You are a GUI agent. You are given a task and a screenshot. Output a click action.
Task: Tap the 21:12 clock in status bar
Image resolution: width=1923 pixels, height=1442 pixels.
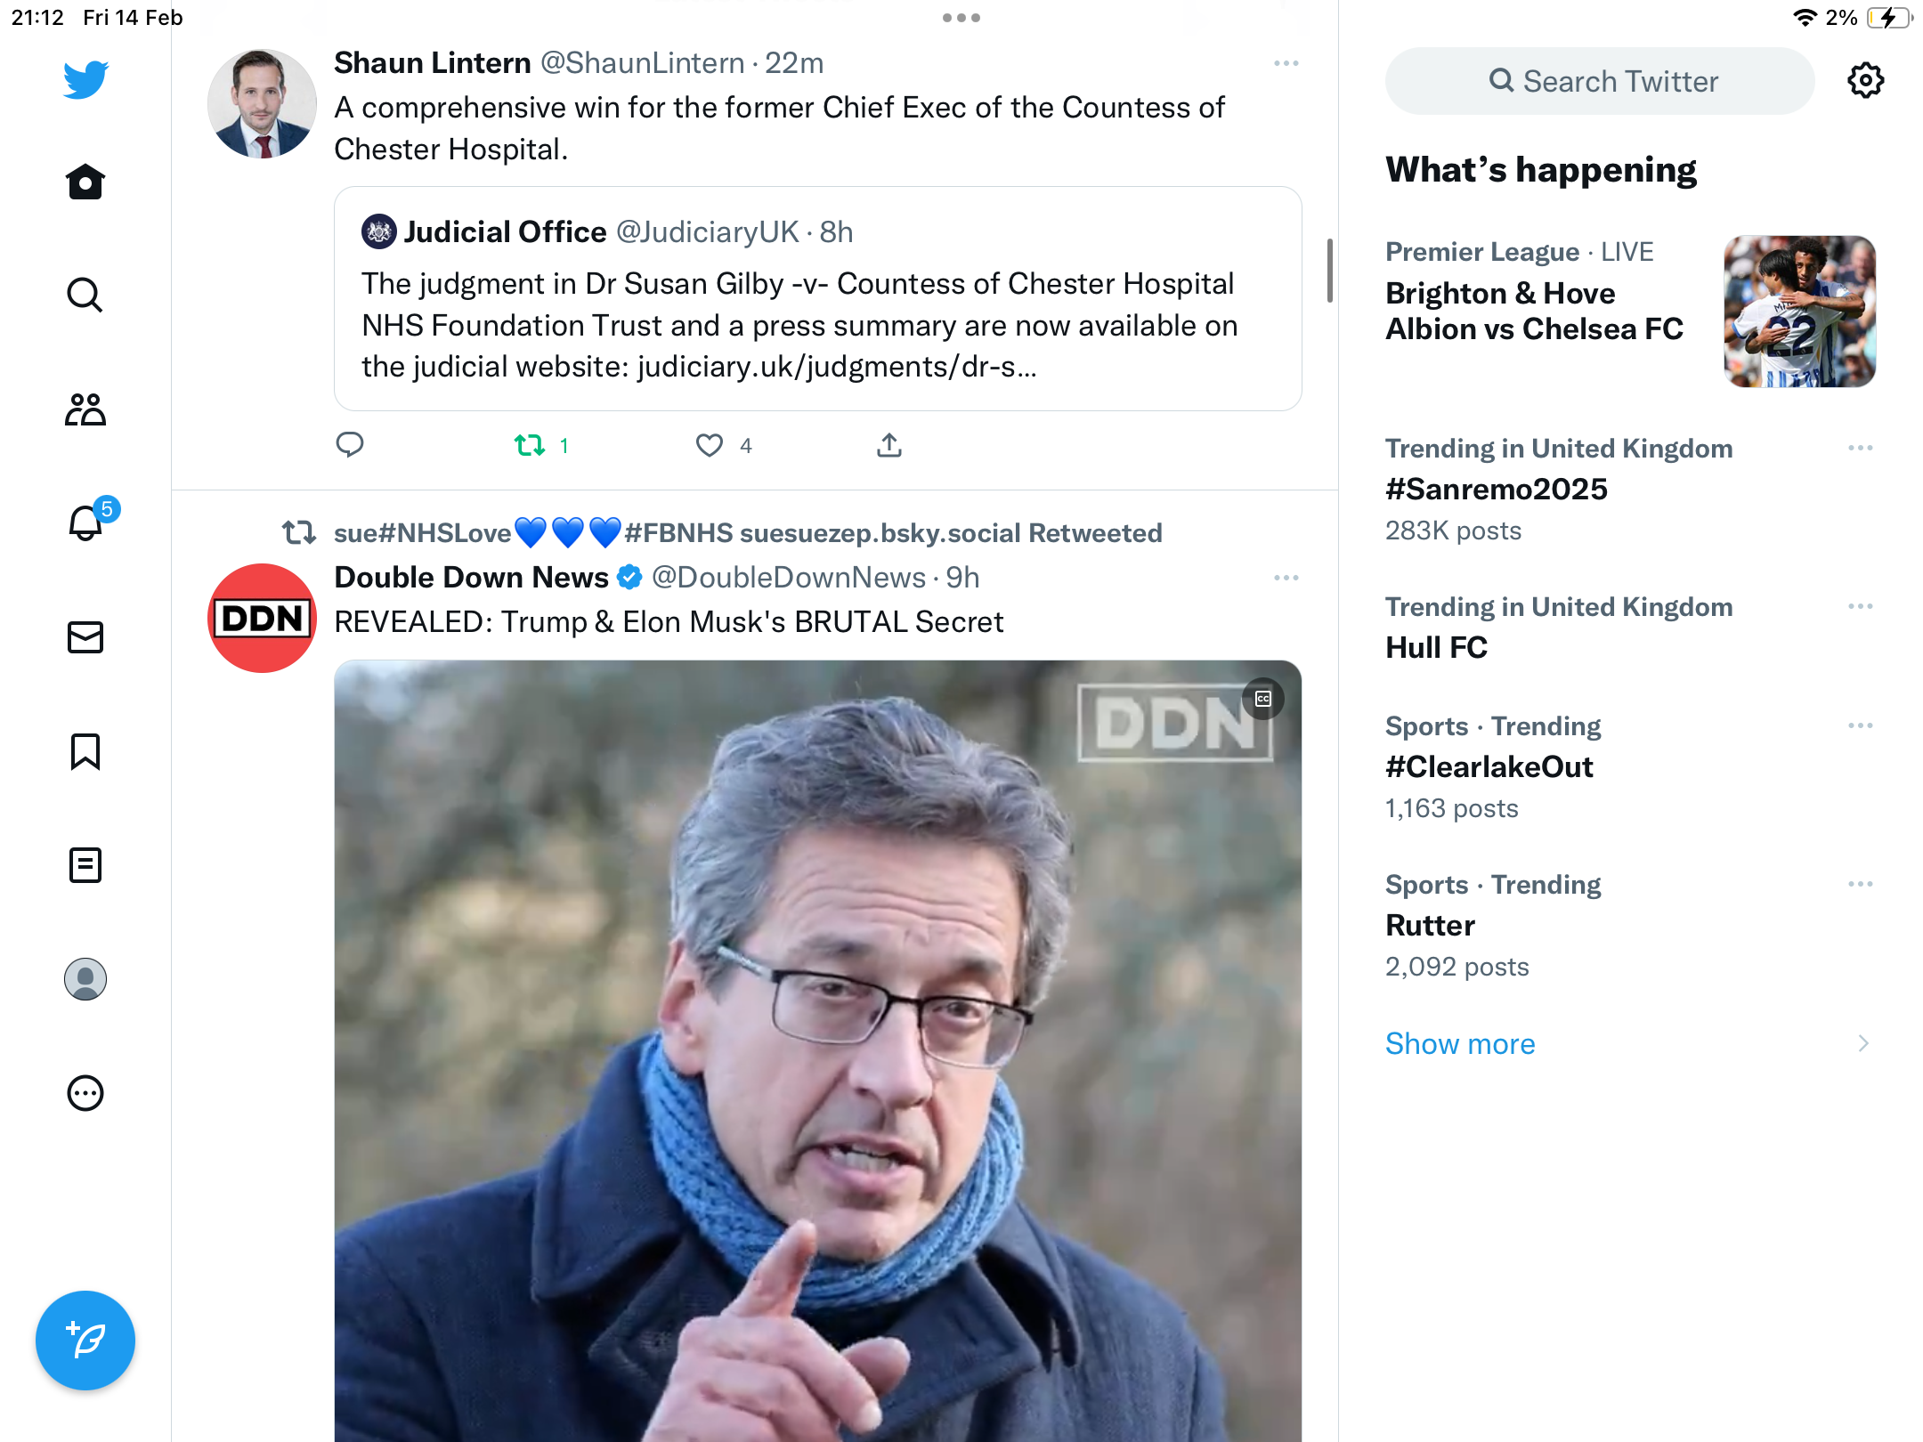[x=37, y=18]
